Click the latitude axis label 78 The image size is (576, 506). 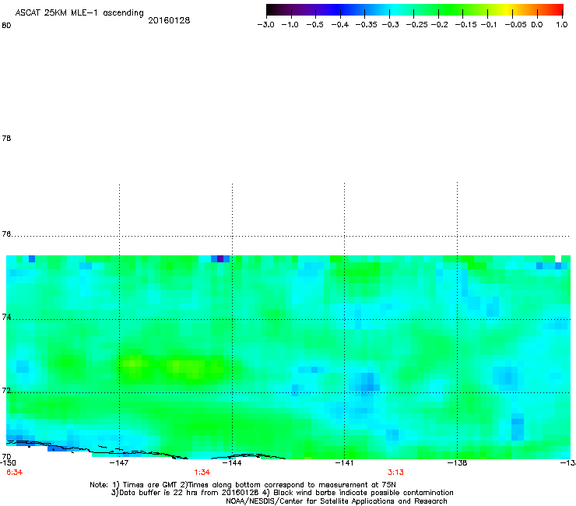(6, 138)
